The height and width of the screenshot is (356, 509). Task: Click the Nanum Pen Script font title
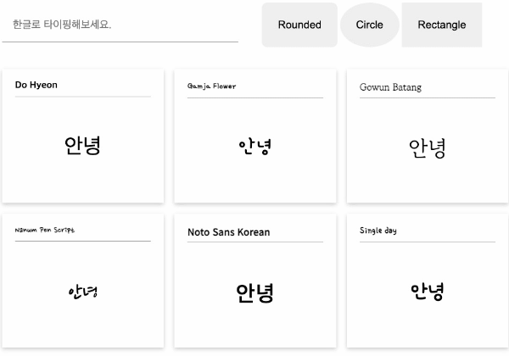45,230
